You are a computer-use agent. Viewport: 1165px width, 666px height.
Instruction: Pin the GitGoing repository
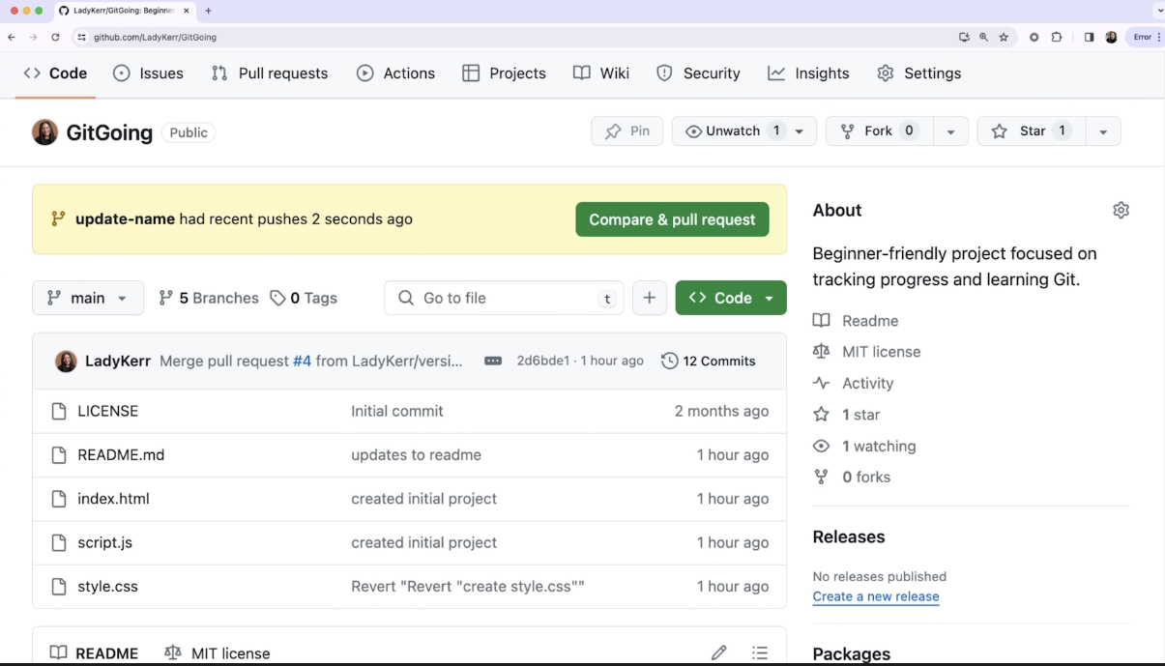click(626, 130)
